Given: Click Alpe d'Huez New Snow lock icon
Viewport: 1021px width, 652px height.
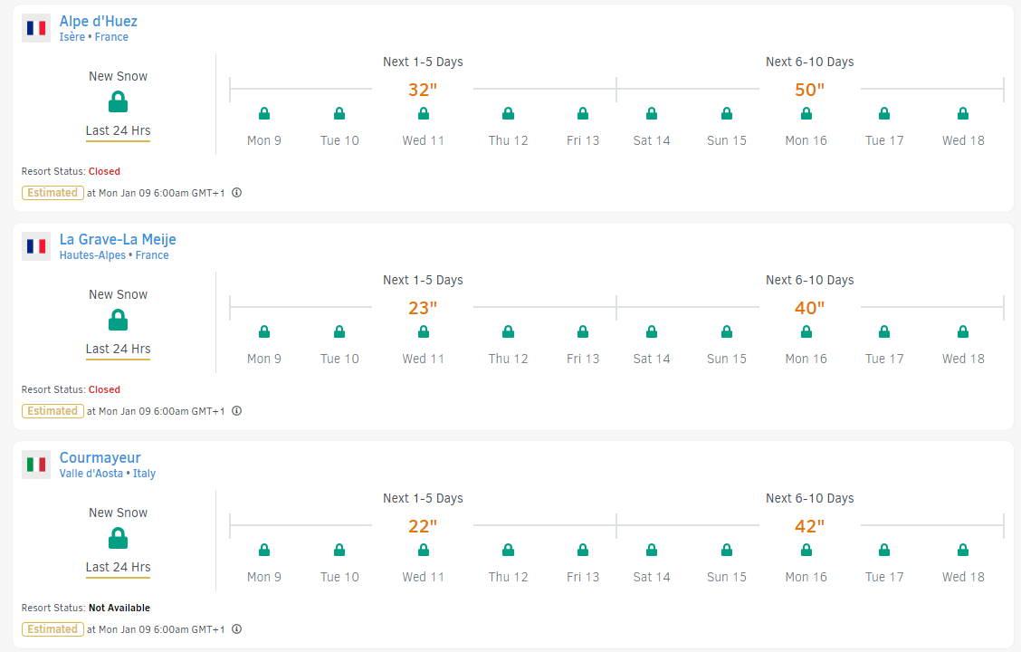Looking at the screenshot, I should [x=118, y=101].
